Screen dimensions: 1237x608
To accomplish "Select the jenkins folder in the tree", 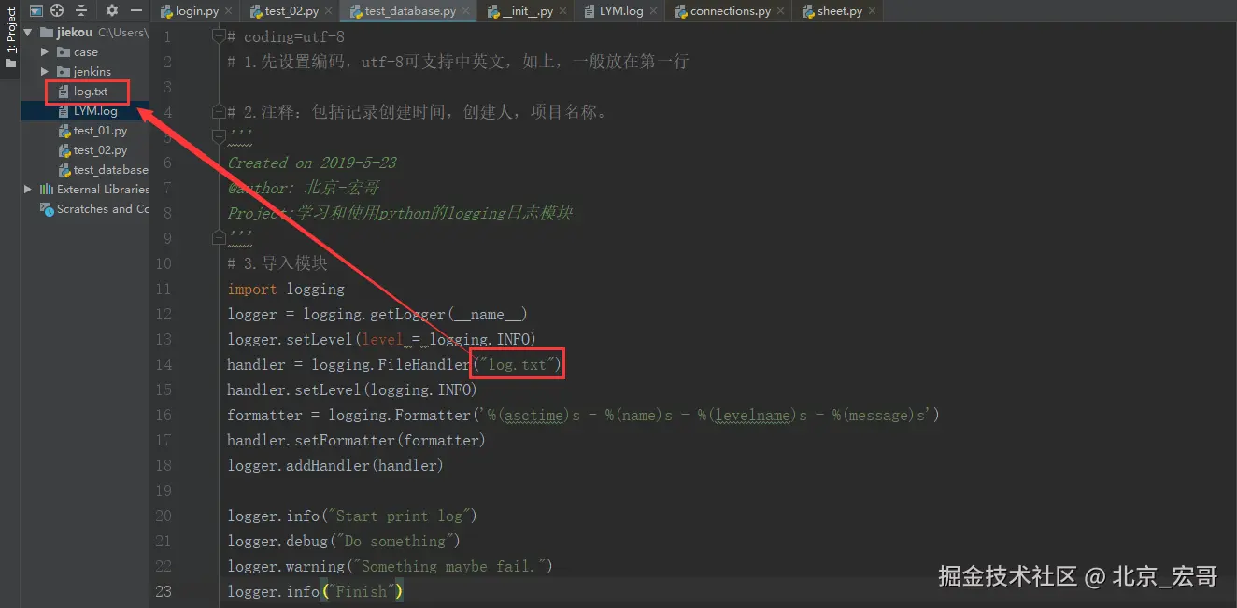I will 92,72.
